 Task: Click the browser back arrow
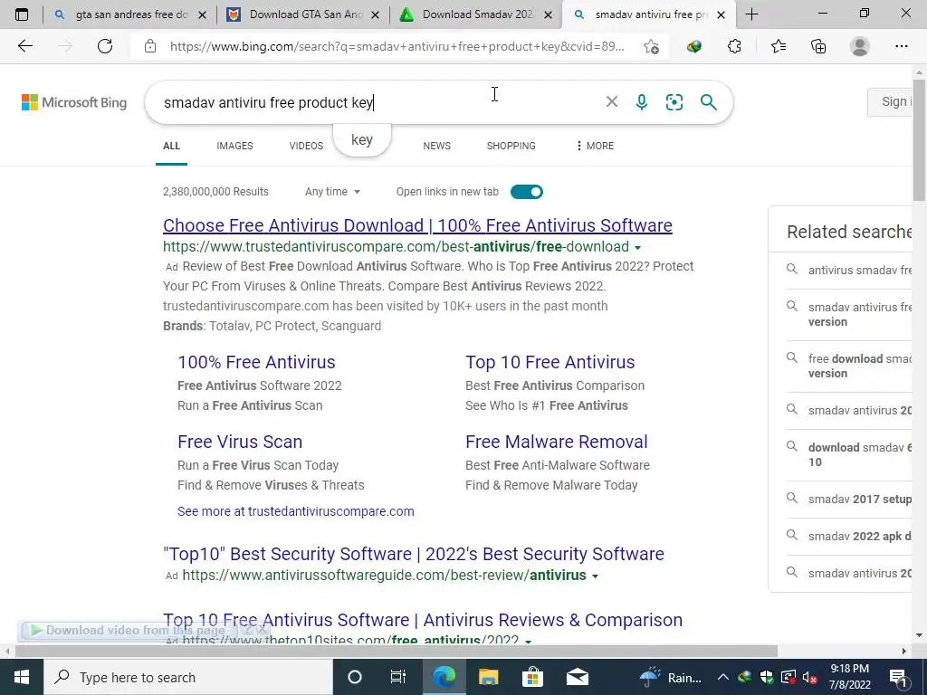point(24,46)
